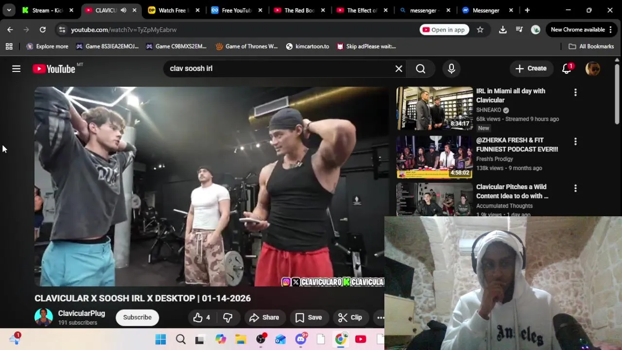This screenshot has width=622, height=350.
Task: Open the Explore more bookmark
Action: coord(47,46)
